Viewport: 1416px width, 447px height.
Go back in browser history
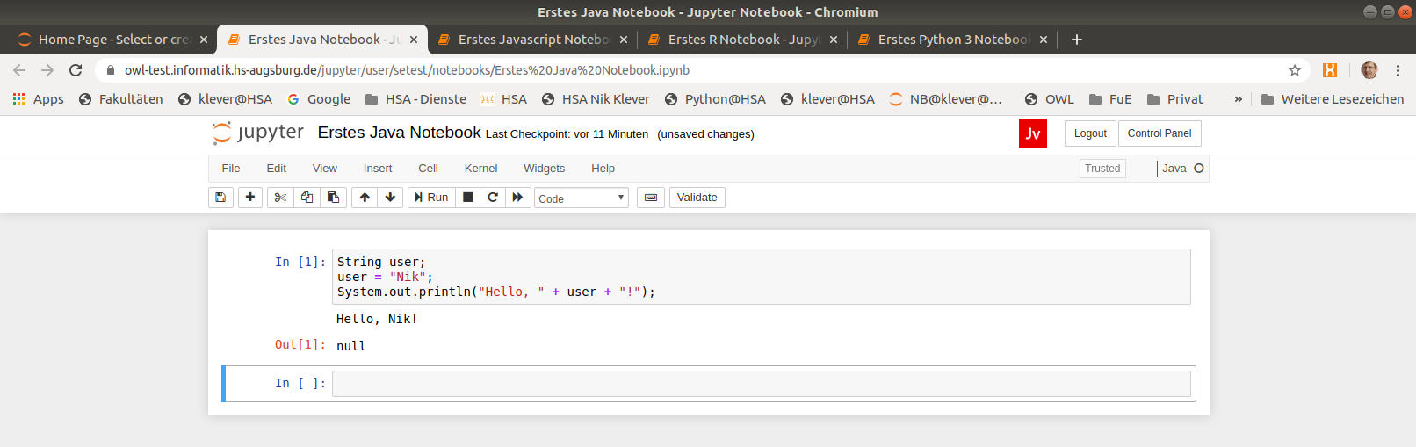click(x=19, y=70)
